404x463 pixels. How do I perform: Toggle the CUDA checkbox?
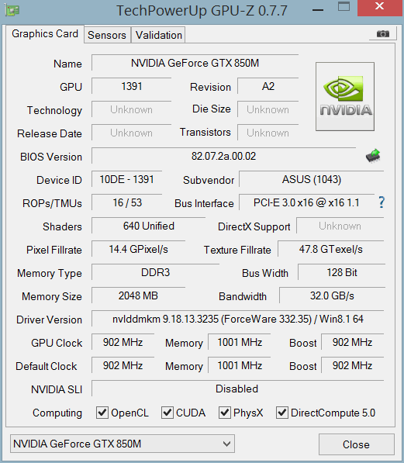(x=167, y=413)
